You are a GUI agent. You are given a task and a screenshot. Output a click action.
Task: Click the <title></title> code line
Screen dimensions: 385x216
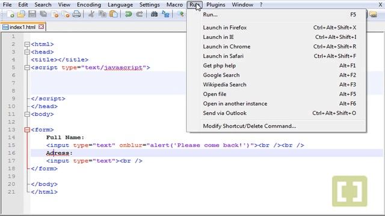pyautogui.click(x=60, y=60)
